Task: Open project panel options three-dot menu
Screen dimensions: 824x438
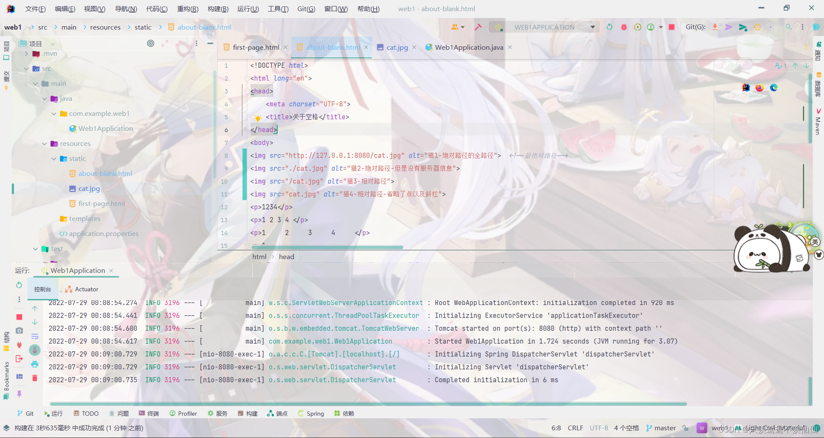Action: [197, 43]
